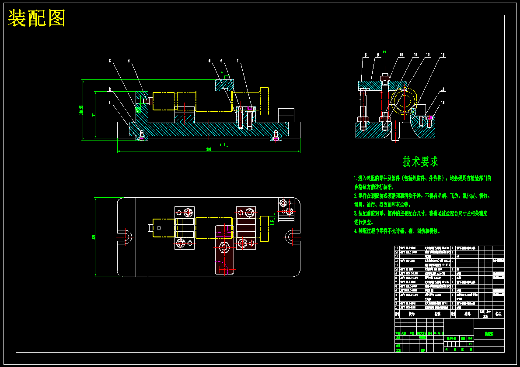Click part balloon number "15" in section view
The image size is (520, 367).
443,103
